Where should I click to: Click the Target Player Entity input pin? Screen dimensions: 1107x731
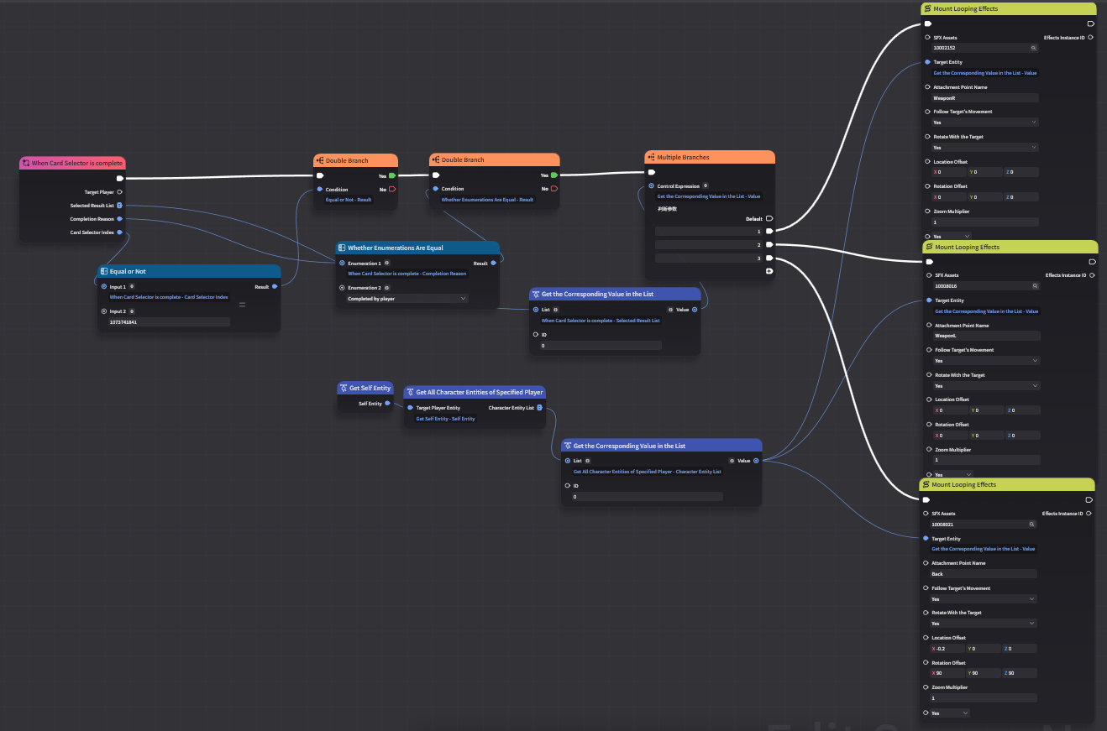(410, 408)
